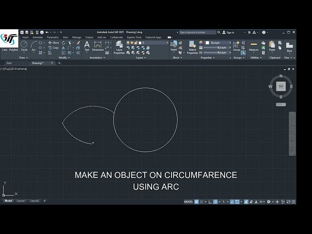Toggle annotation objects visibility in status bar
312x234 pixels.
tap(246, 202)
